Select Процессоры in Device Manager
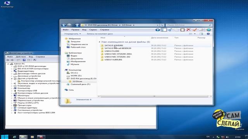This screenshot has height=139, width=248. [x=24, y=105]
